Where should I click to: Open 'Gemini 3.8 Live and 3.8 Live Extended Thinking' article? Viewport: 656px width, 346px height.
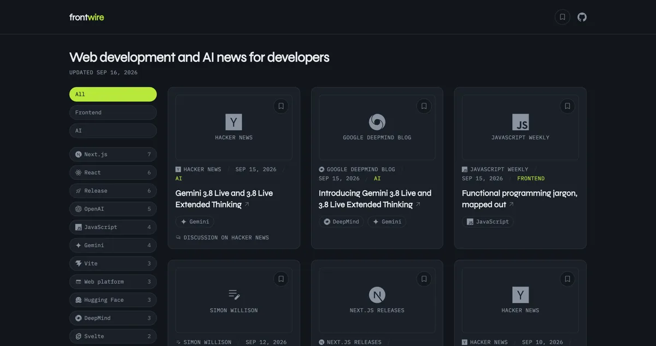224,199
